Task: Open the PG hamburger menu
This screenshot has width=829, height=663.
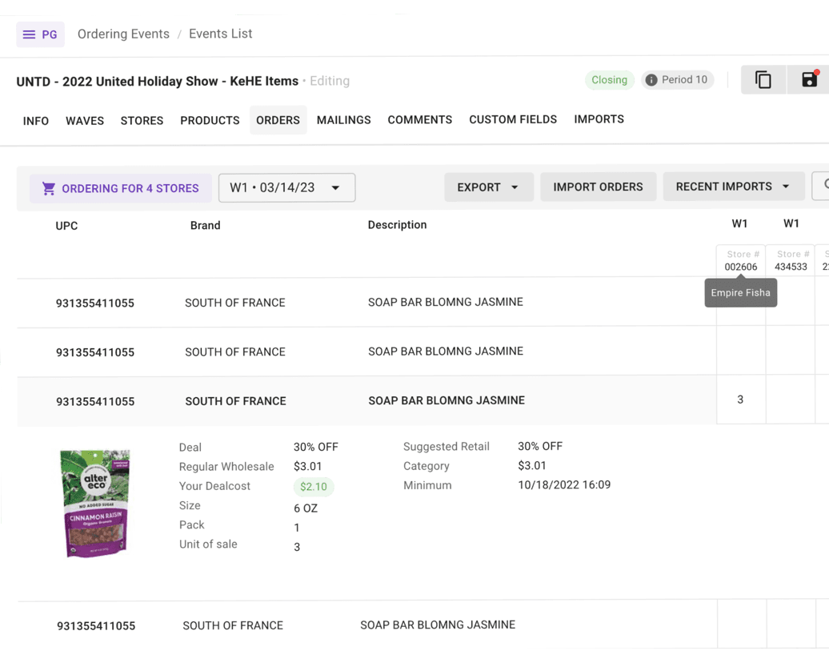Action: [40, 34]
